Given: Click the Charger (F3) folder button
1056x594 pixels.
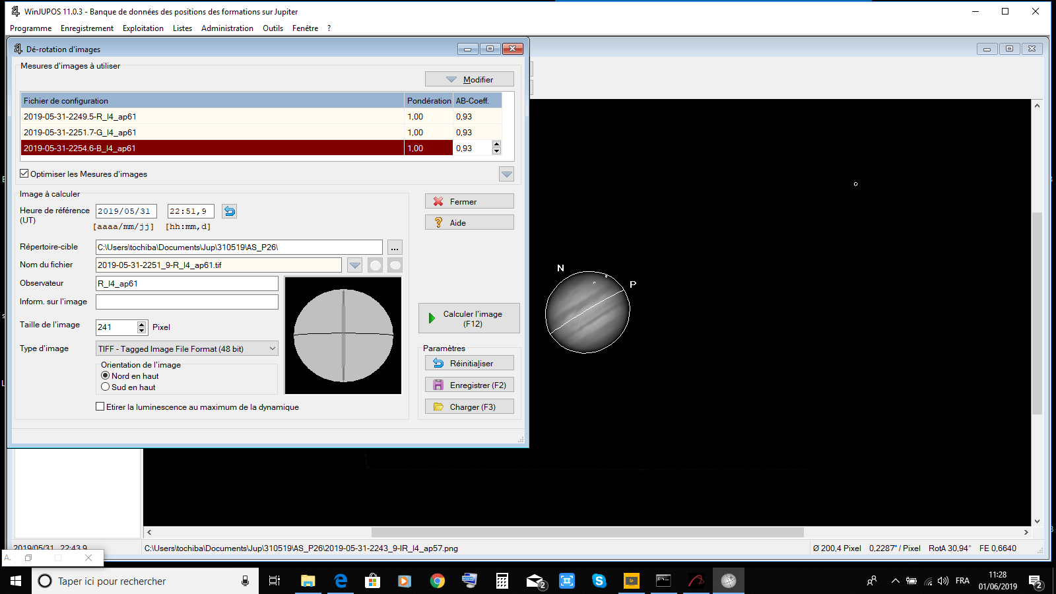Looking at the screenshot, I should tap(469, 407).
